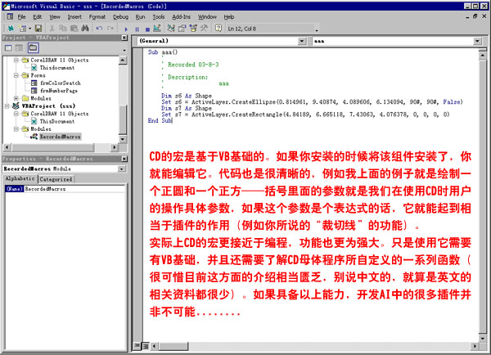Screen dimensions: 491x355
Task: Open Insert object dropdown arrow beside UserForm icon
Action: (x=29, y=29)
